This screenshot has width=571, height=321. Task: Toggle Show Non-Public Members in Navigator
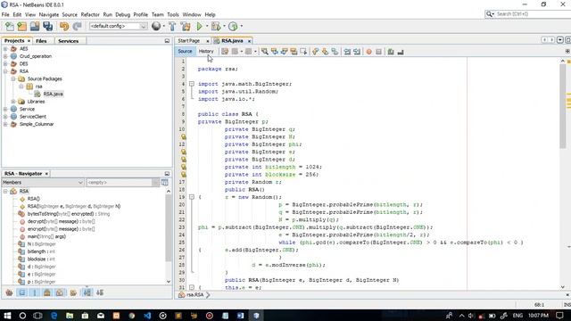pyautogui.click(x=47, y=292)
